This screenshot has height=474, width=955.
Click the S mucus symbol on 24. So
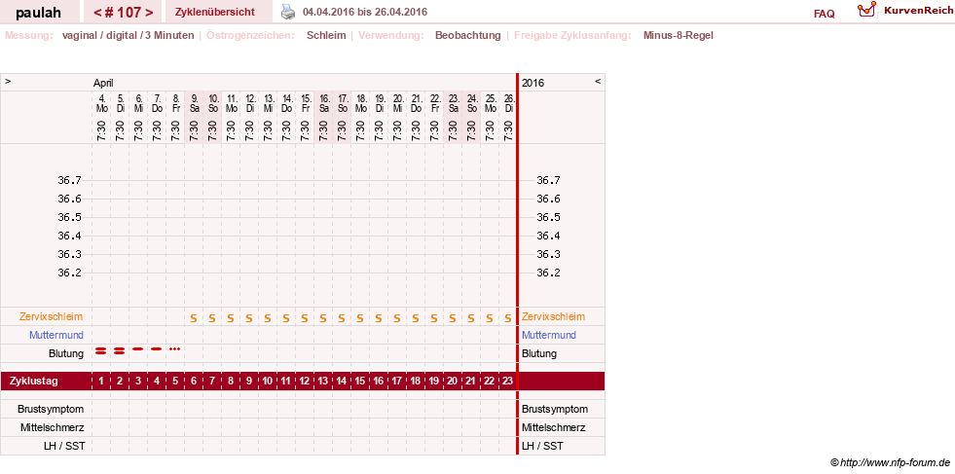tap(471, 317)
